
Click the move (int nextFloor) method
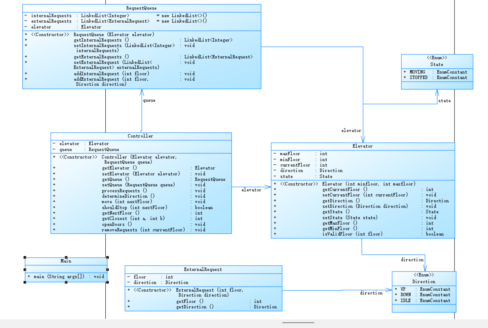(129, 202)
